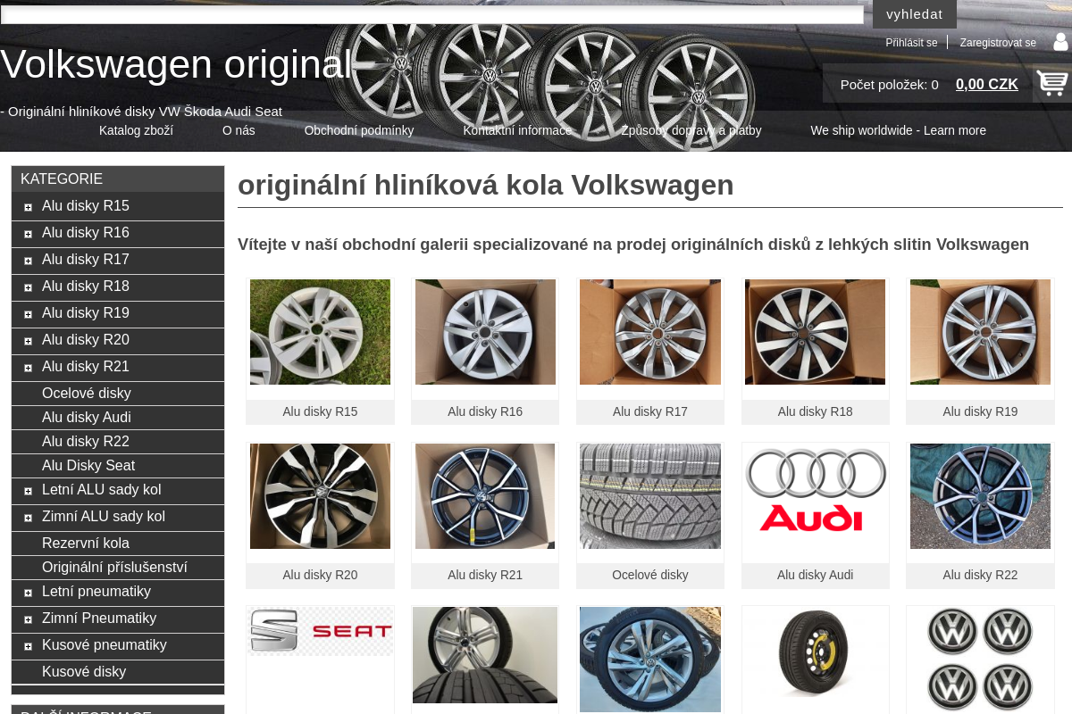
Task: Open the SEAT logo category image
Action: 320,631
